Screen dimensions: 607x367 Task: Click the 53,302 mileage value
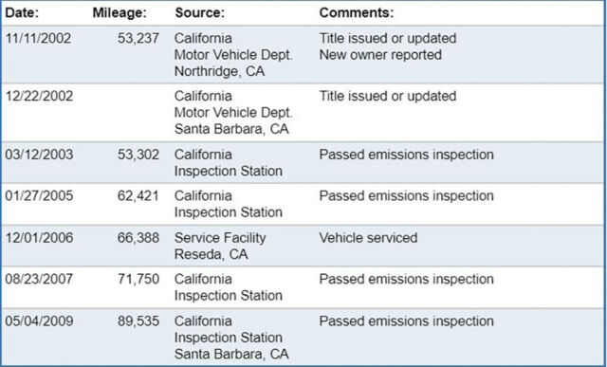coord(138,155)
